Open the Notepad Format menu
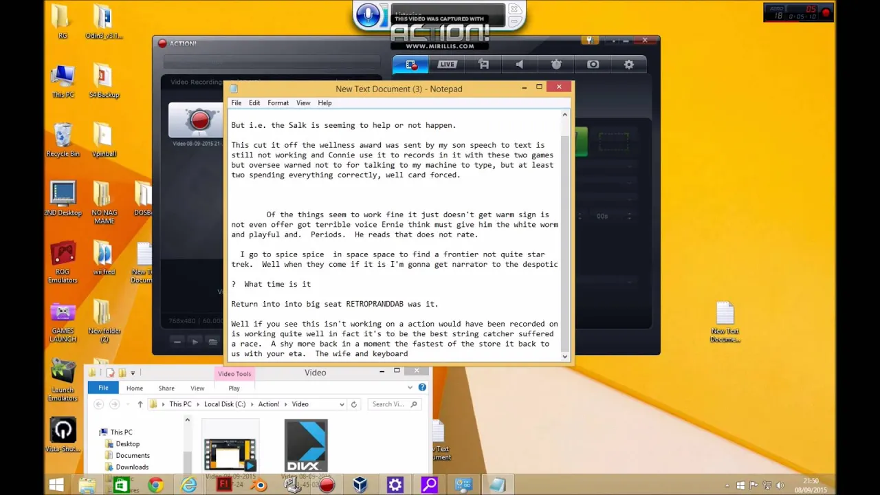 [278, 103]
